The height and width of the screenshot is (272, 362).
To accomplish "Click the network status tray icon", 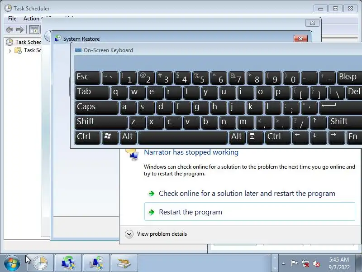I will pyautogui.click(x=305, y=263).
